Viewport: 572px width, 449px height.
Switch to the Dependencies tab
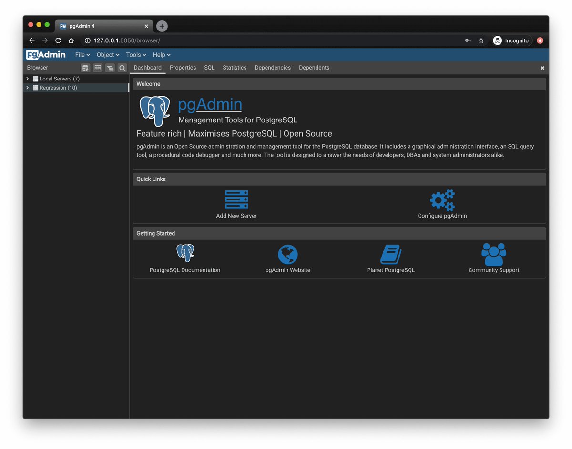(273, 68)
